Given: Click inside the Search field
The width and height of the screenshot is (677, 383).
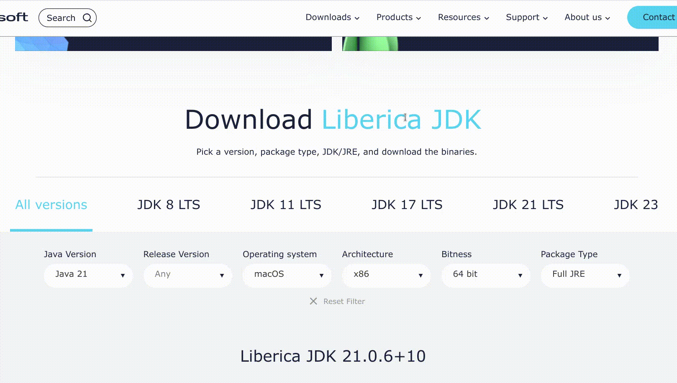Looking at the screenshot, I should tap(62, 18).
